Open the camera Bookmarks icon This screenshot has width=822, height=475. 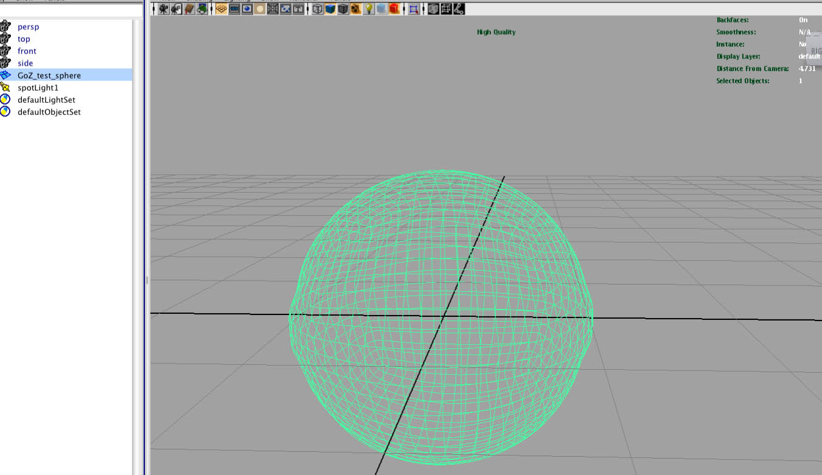click(189, 9)
